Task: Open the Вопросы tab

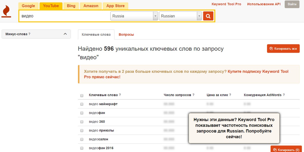Action: (126, 34)
